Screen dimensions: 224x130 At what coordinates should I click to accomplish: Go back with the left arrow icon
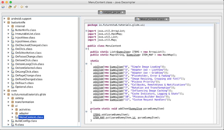[x=22, y=7]
